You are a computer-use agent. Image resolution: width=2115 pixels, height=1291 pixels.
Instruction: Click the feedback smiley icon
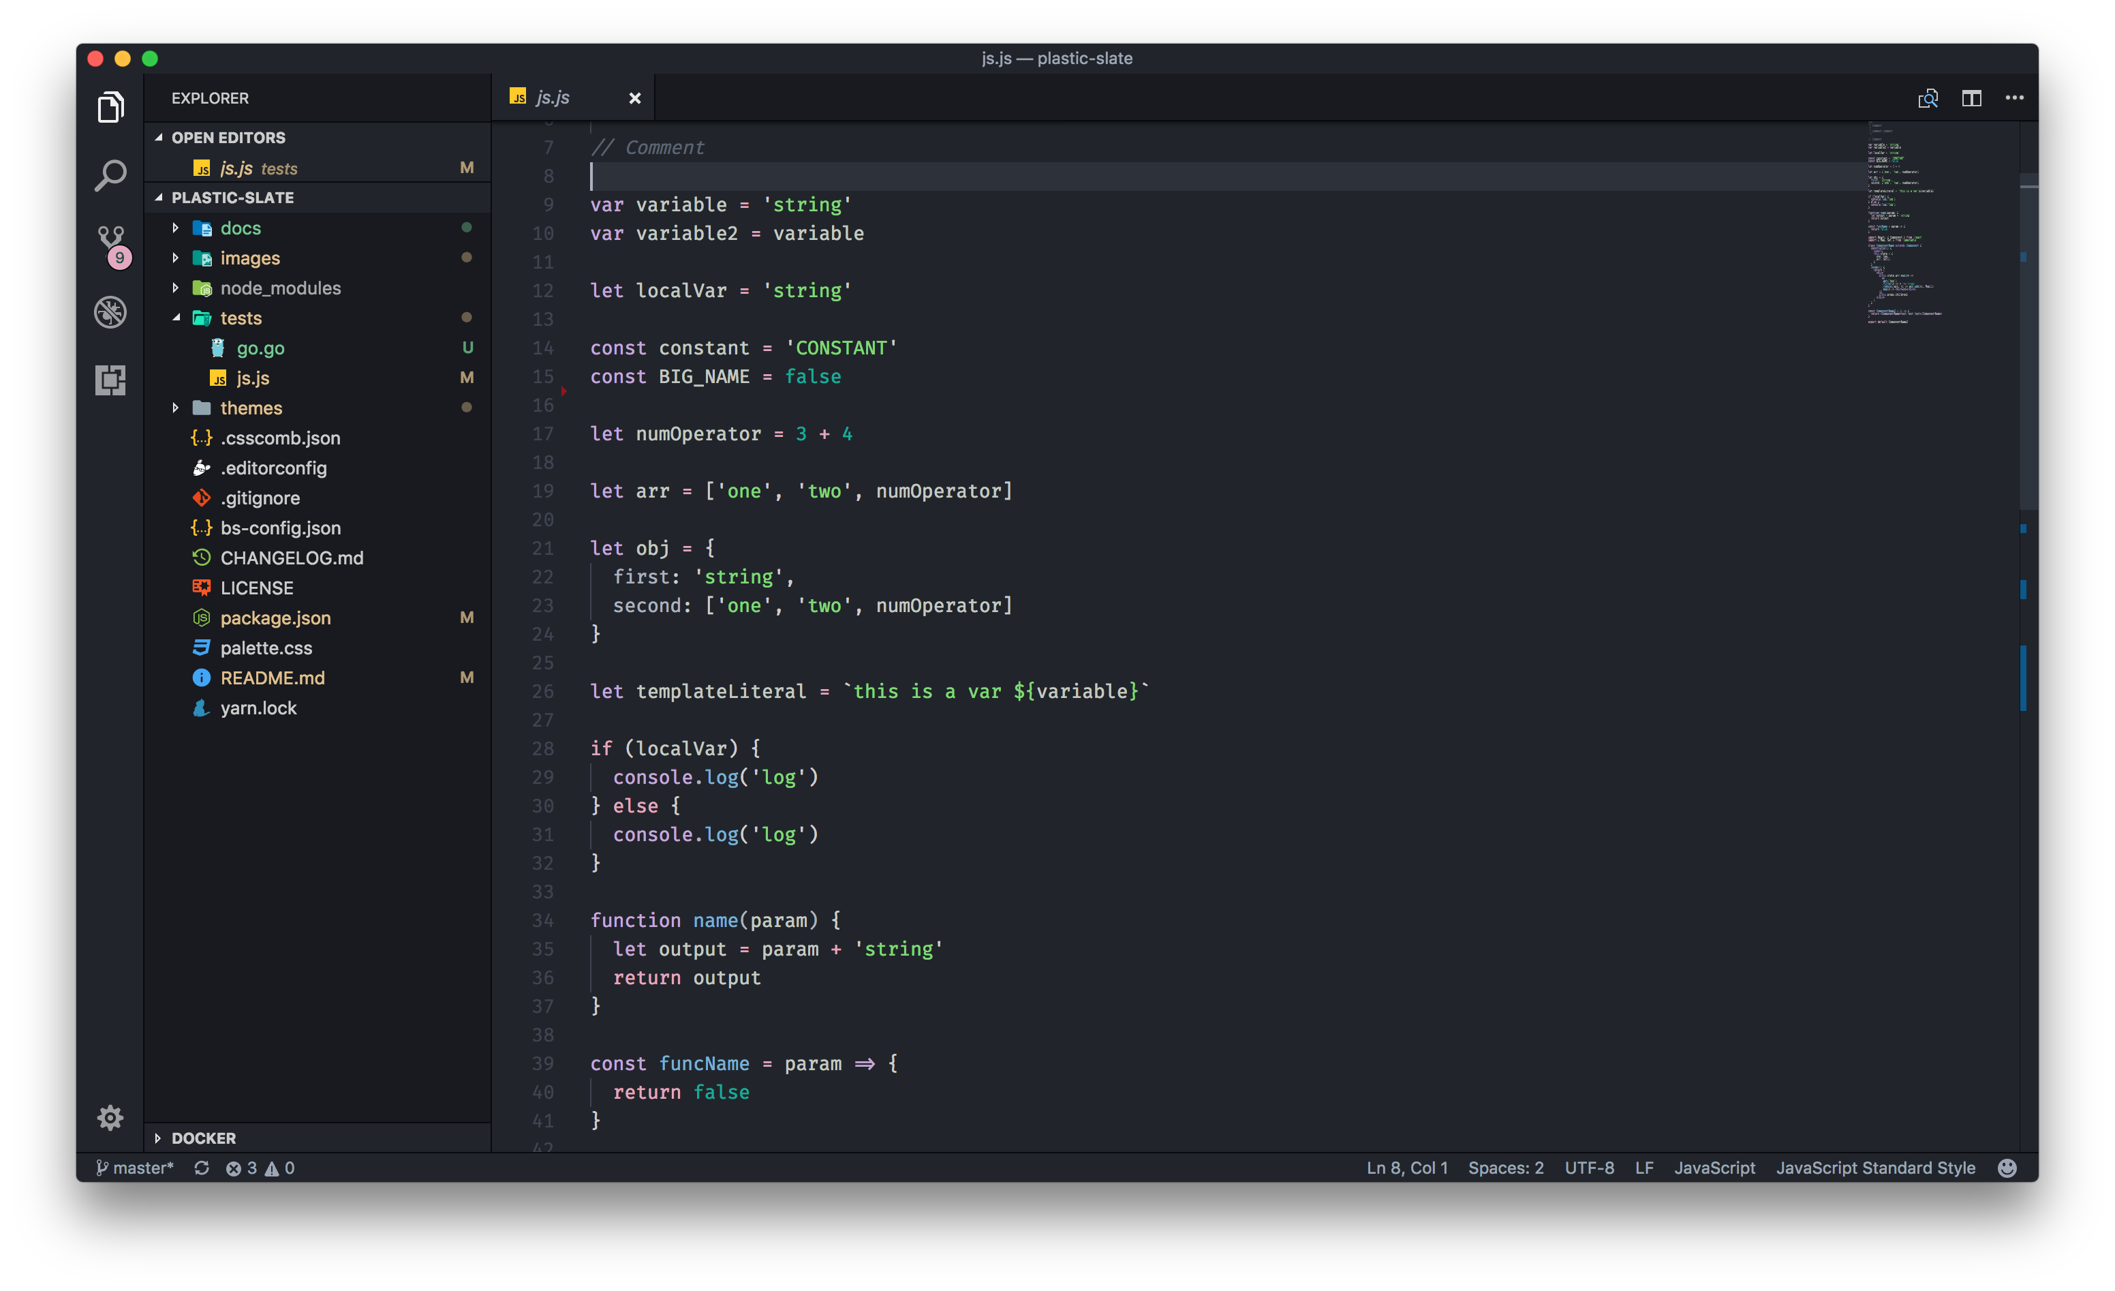[x=2006, y=1168]
